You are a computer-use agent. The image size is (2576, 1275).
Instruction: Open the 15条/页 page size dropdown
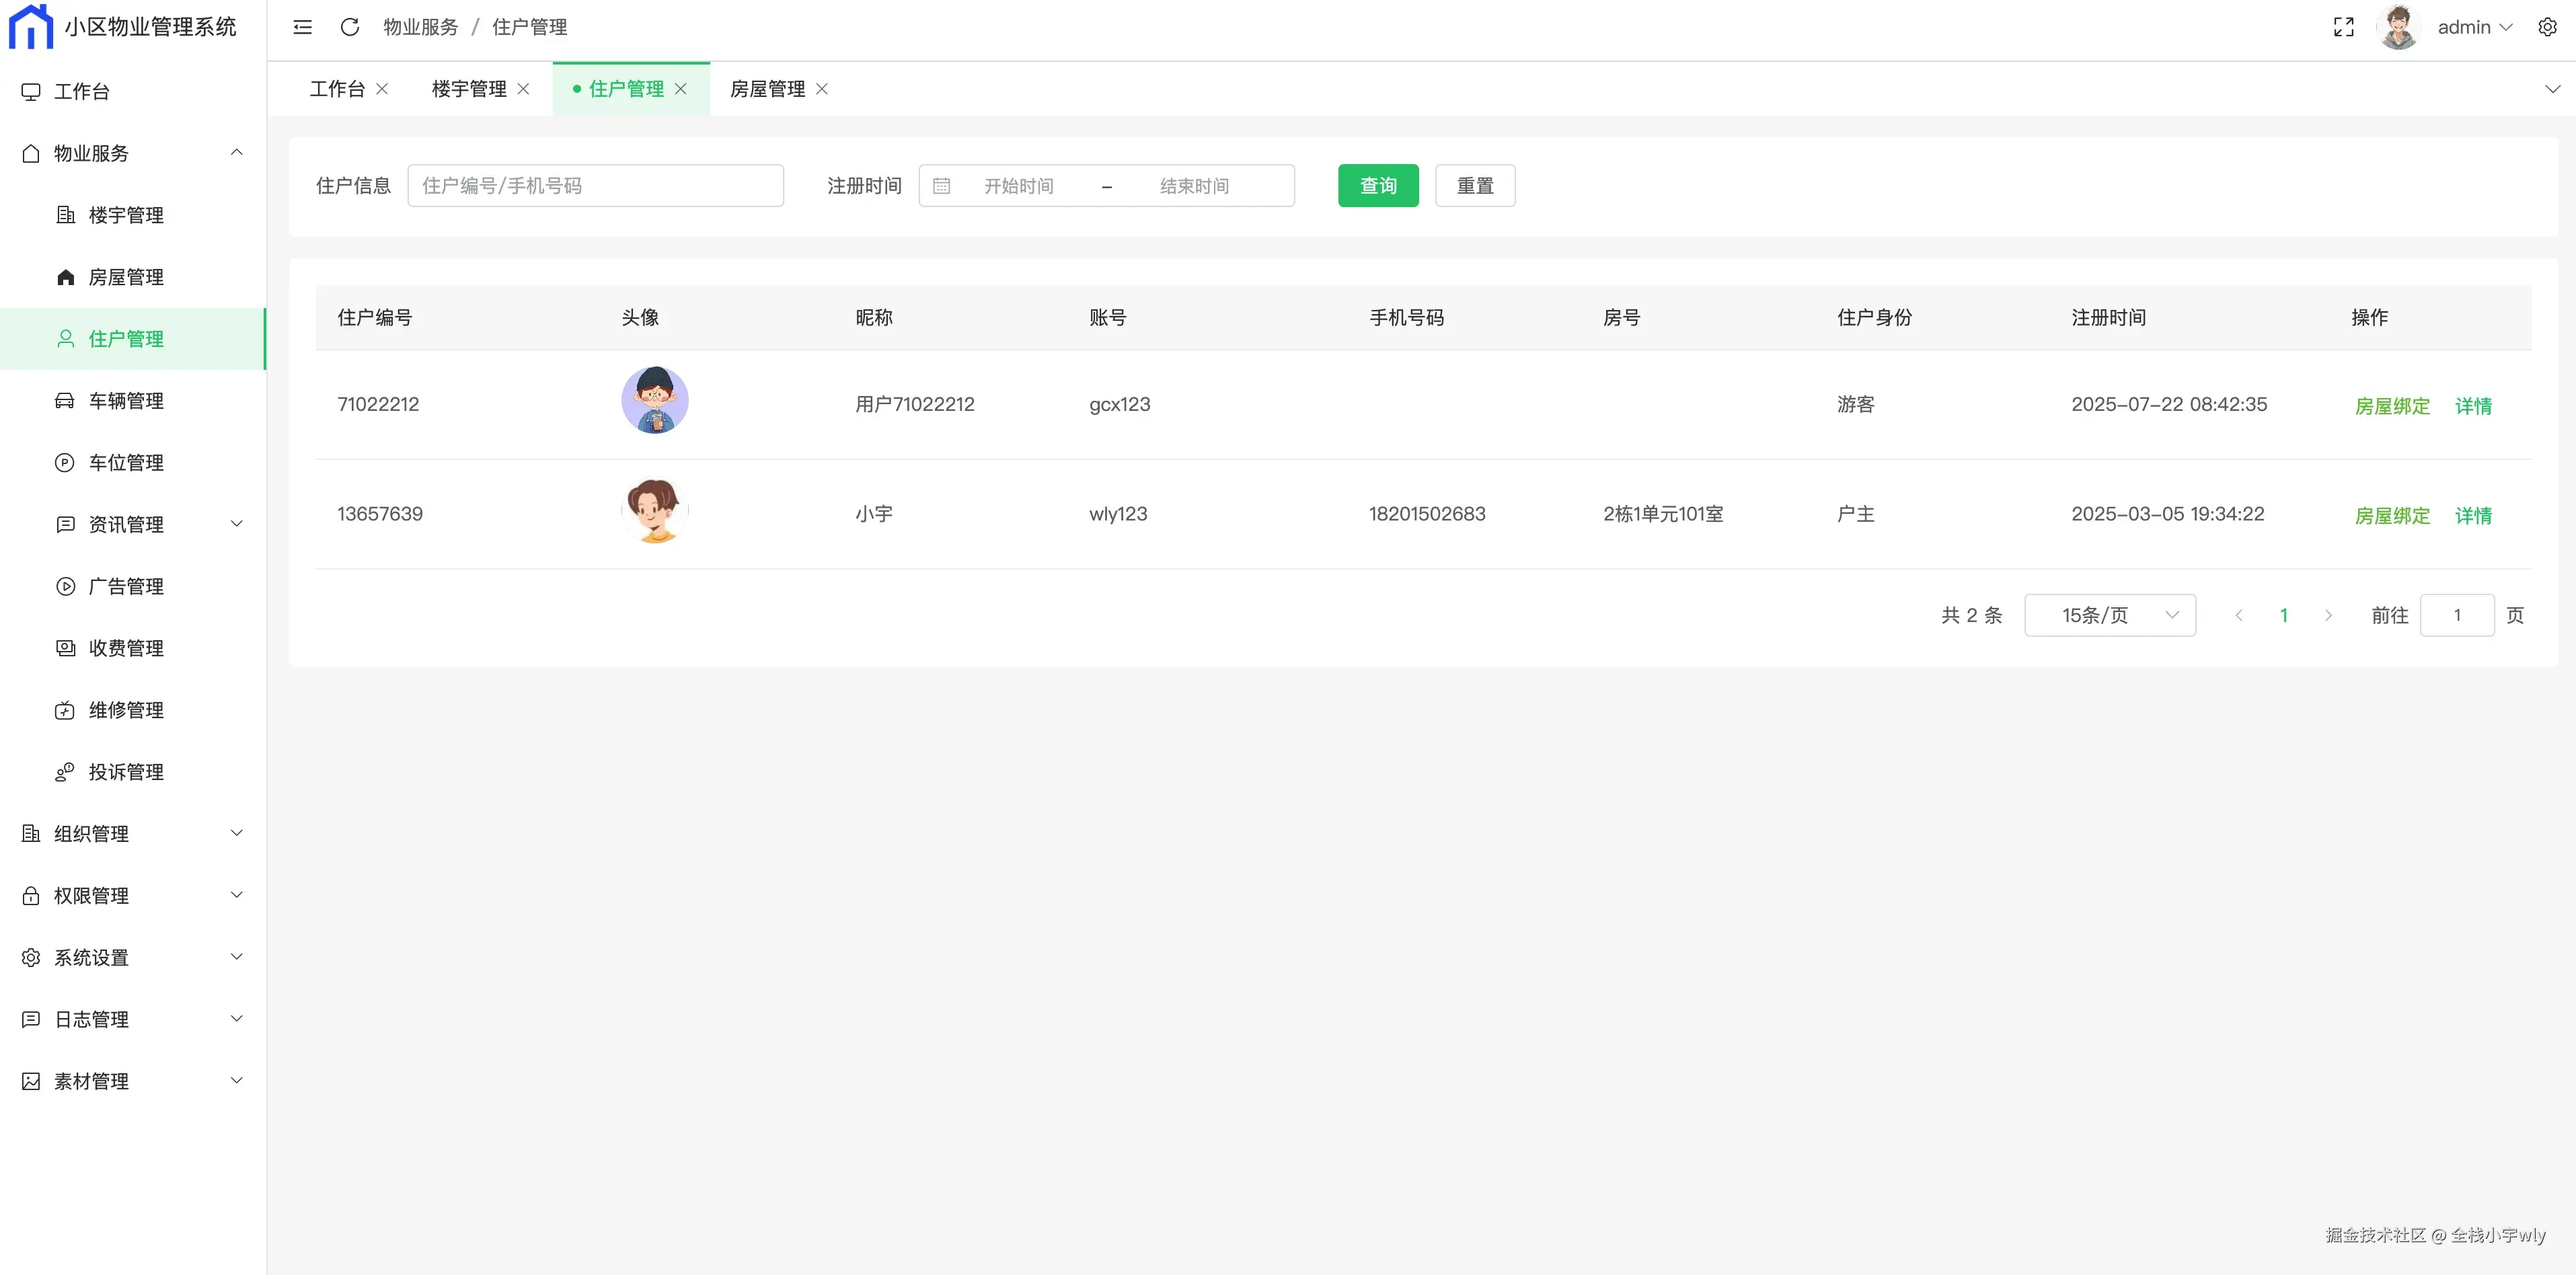[x=2109, y=615]
